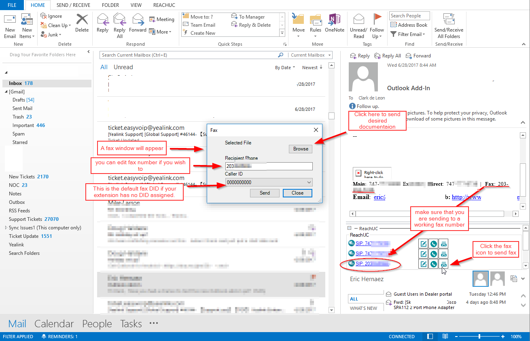This screenshot has height=341, width=530.
Task: Switch to People view
Action: pyautogui.click(x=97, y=324)
